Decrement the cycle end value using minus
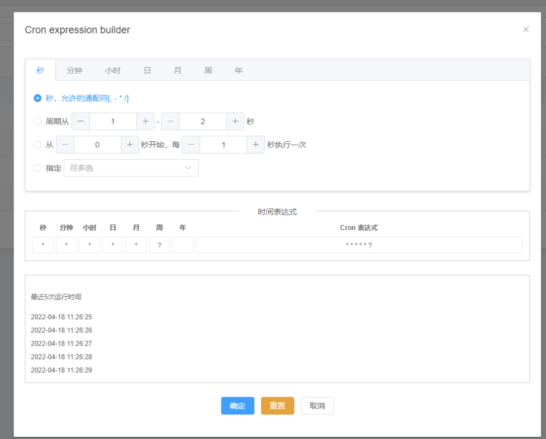The image size is (546, 439). click(x=170, y=121)
